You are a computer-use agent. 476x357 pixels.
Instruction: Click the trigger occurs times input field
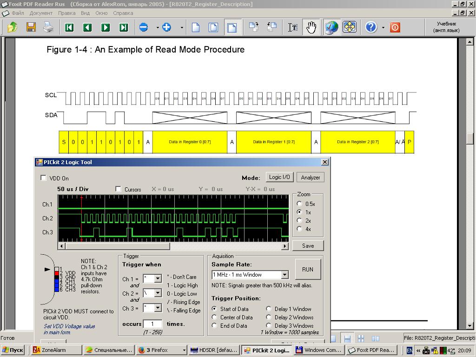(x=152, y=324)
